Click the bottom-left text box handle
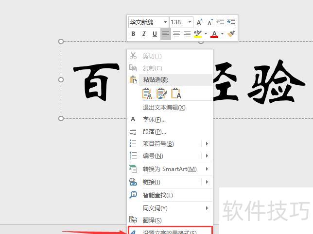Image resolution: width=313 pixels, height=234 pixels. click(x=61, y=118)
